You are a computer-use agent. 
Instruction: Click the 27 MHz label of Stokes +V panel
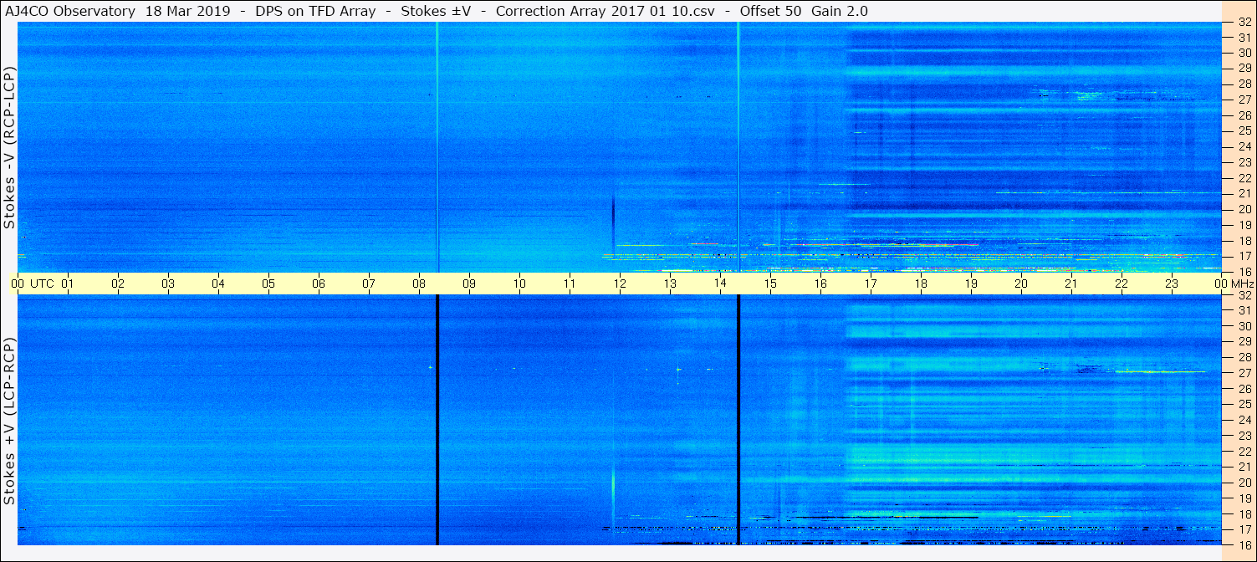tap(1244, 373)
